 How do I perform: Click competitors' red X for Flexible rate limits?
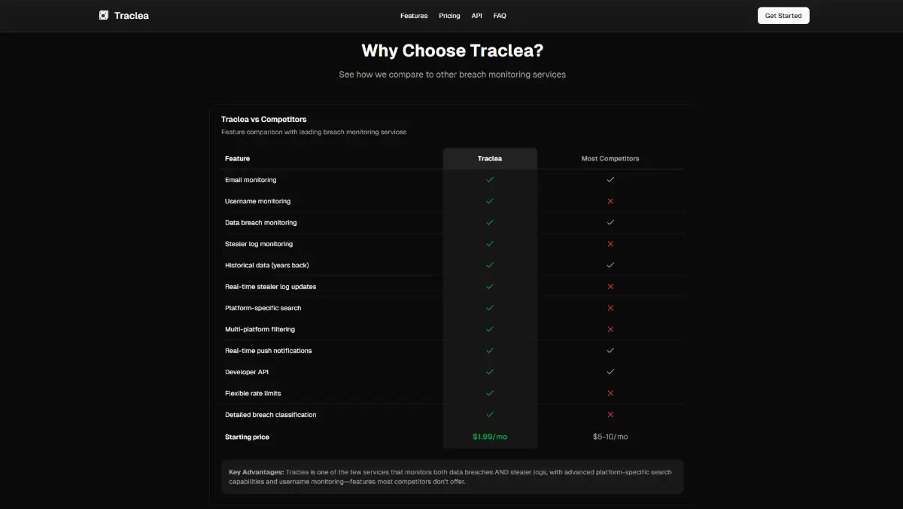610,393
